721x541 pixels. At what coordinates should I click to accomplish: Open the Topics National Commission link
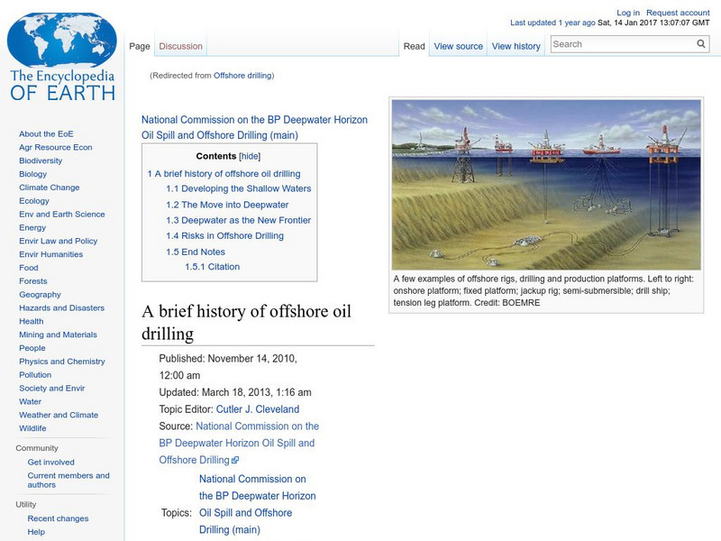[x=257, y=504]
